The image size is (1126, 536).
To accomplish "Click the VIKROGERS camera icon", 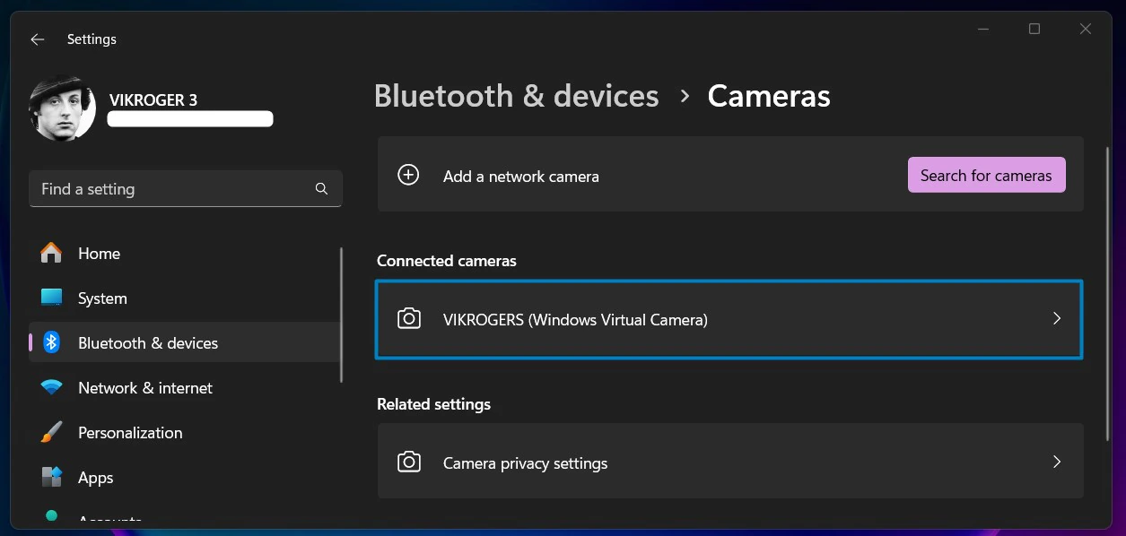I will pos(409,318).
